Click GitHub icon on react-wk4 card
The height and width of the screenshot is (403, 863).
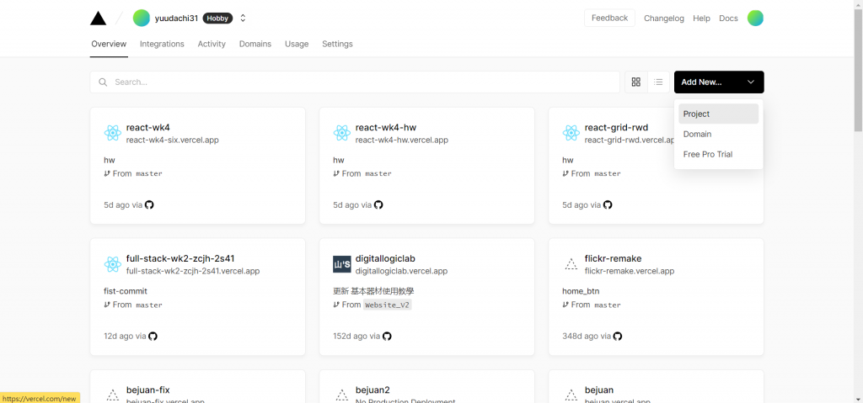149,204
